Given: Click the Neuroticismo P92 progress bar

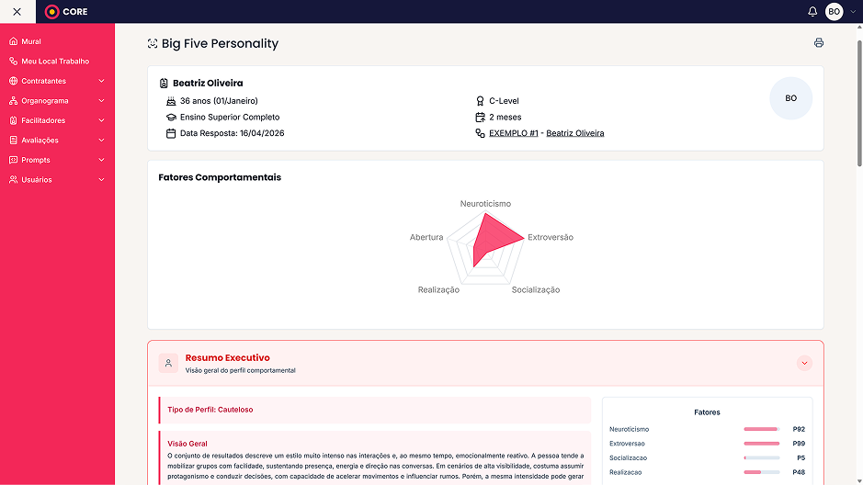Looking at the screenshot, I should click(762, 429).
